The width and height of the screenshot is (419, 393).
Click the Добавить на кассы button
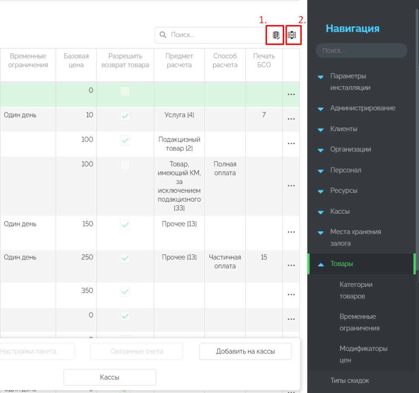(x=246, y=352)
